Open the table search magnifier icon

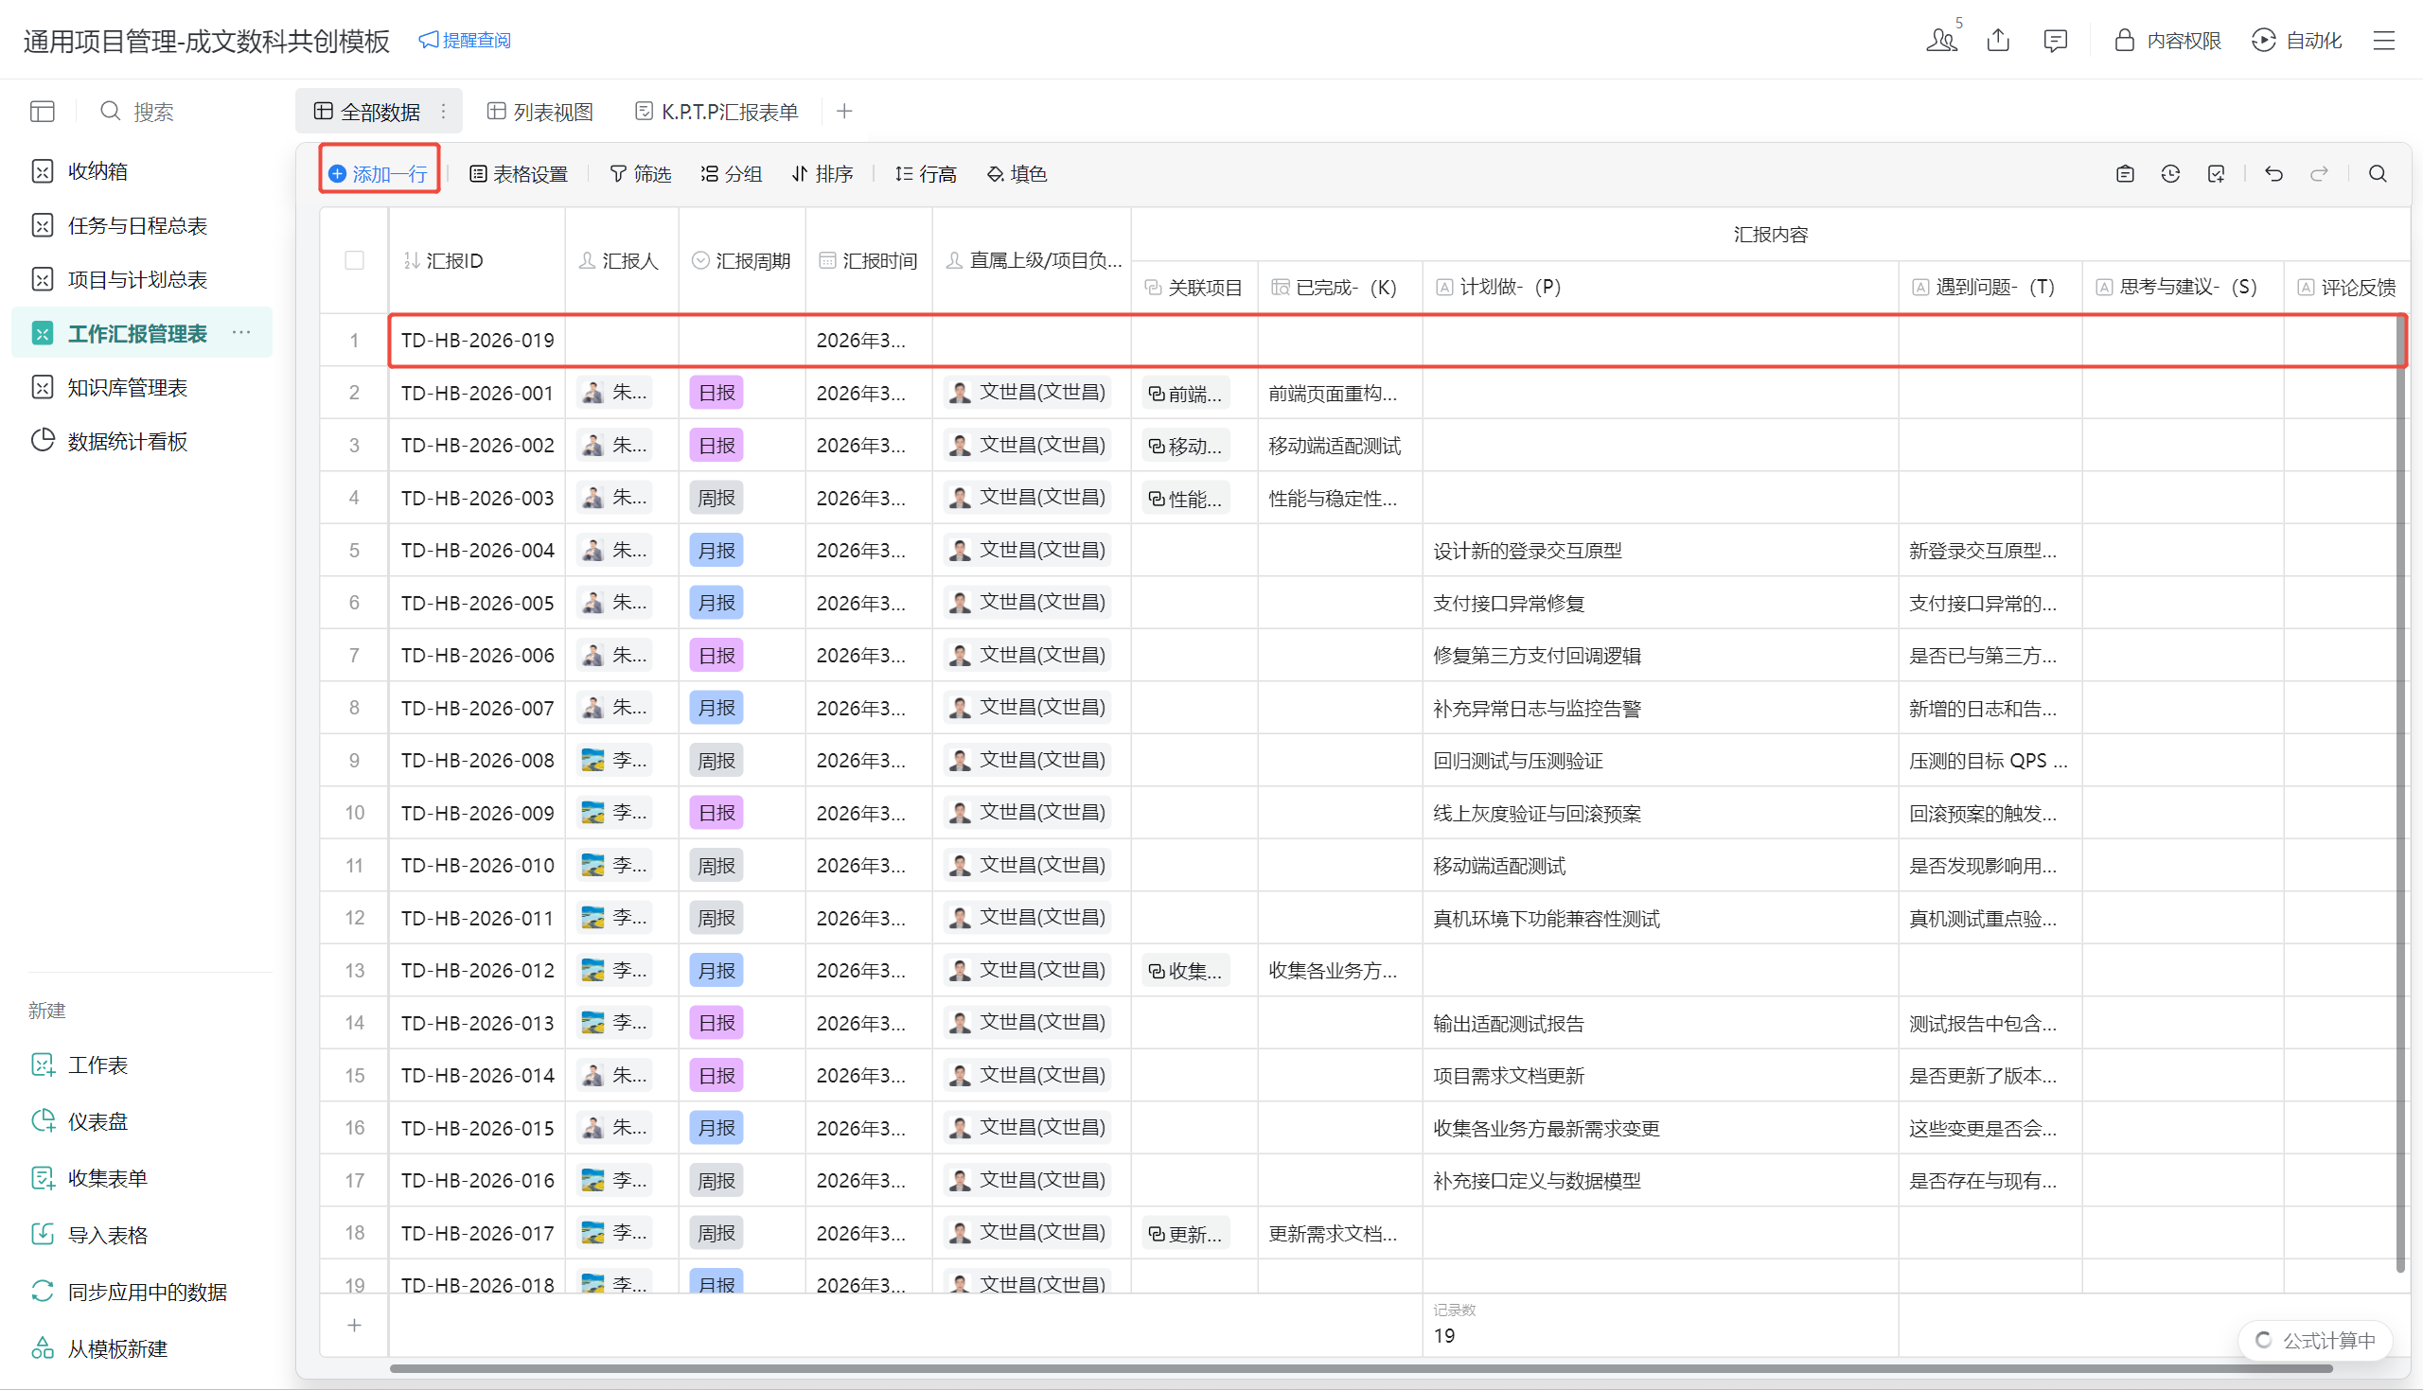tap(2378, 174)
